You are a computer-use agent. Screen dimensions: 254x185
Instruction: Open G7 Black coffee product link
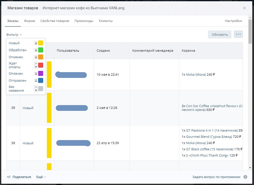click(x=210, y=149)
